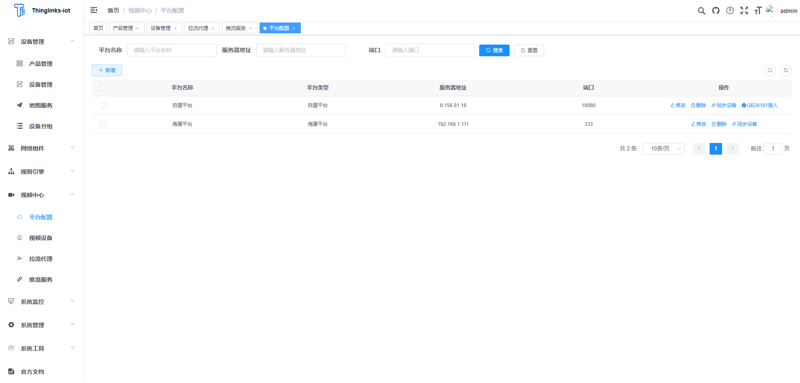Focus the 平台名称 input field
800x383 pixels.
coord(172,50)
